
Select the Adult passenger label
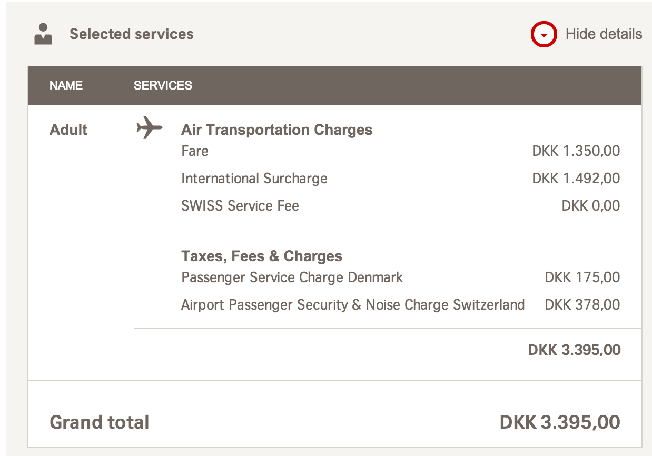(68, 130)
